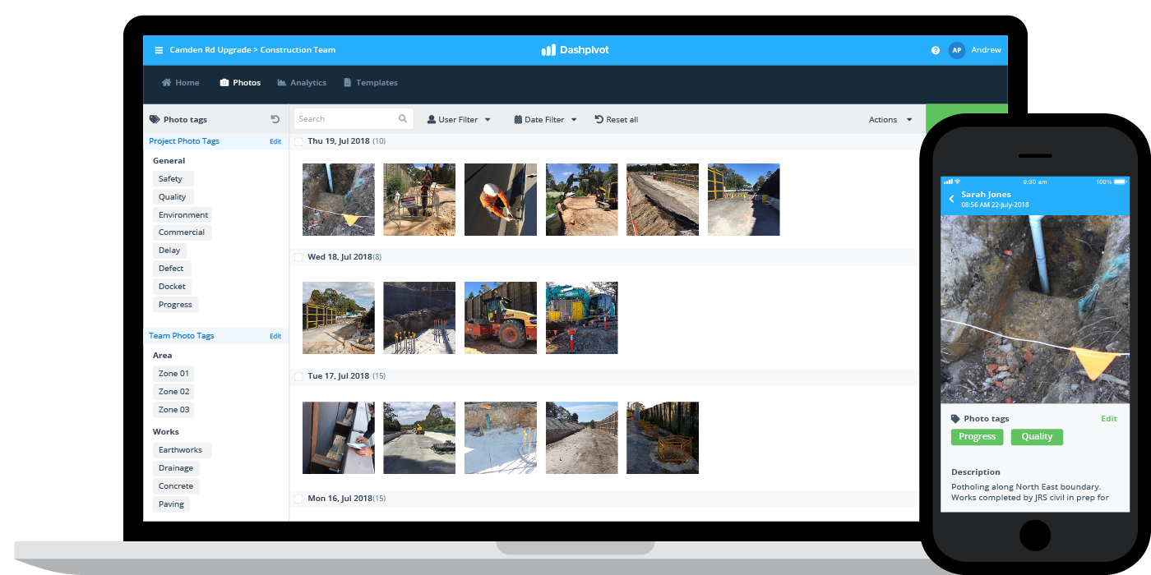
Task: Toggle the Commercial photo tag
Action: 182,232
